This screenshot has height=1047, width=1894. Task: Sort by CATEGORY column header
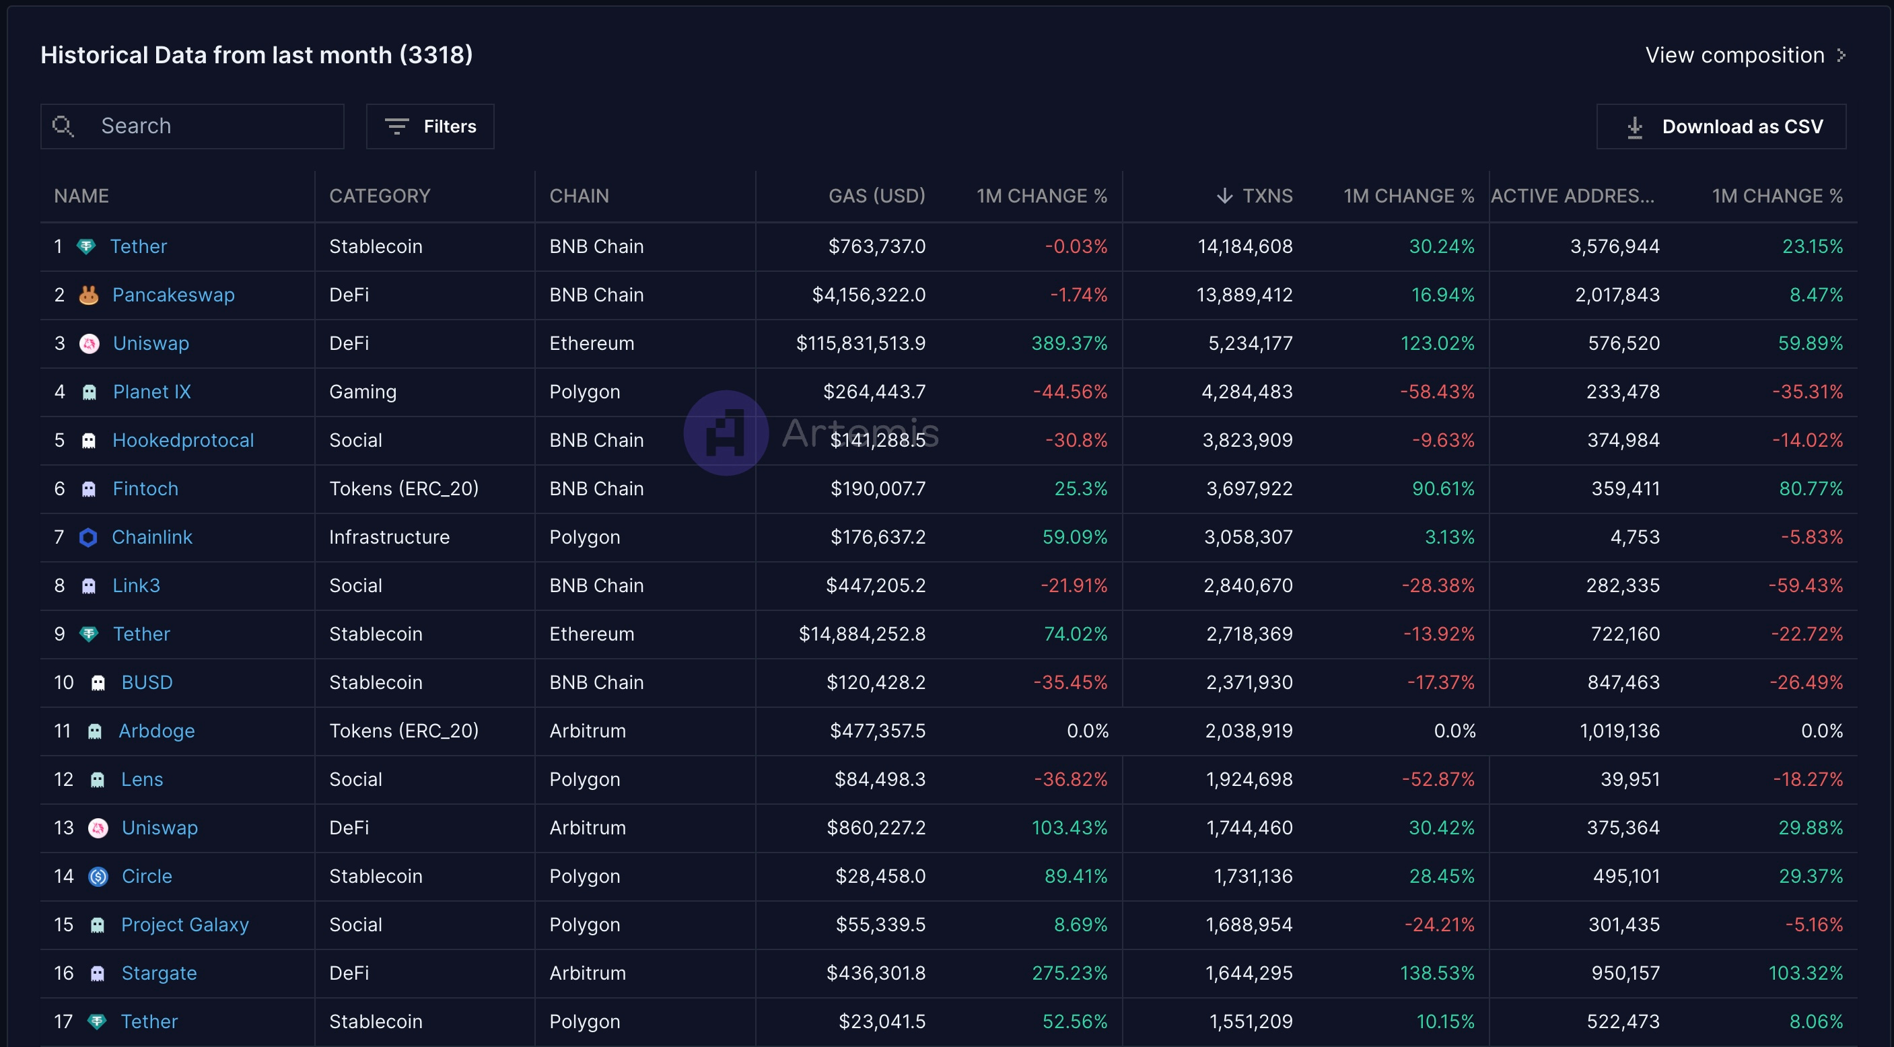(380, 196)
